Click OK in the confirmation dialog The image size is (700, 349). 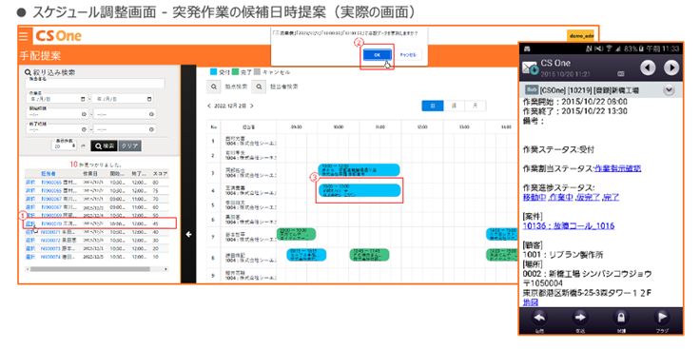click(x=378, y=54)
